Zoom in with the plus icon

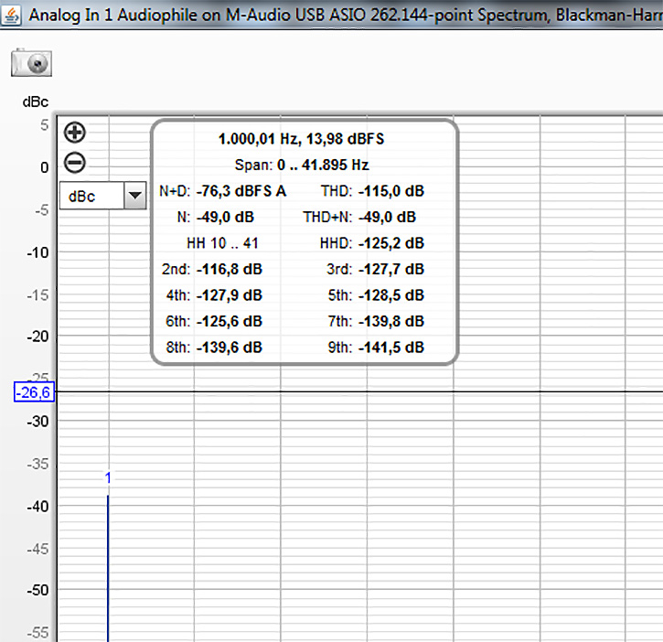(x=75, y=133)
